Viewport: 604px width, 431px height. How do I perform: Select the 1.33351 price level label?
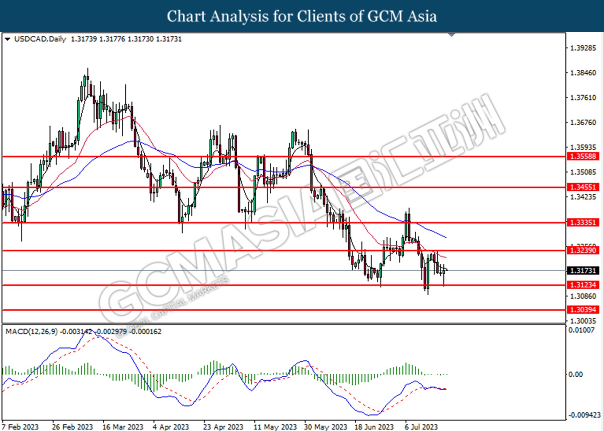(x=583, y=222)
